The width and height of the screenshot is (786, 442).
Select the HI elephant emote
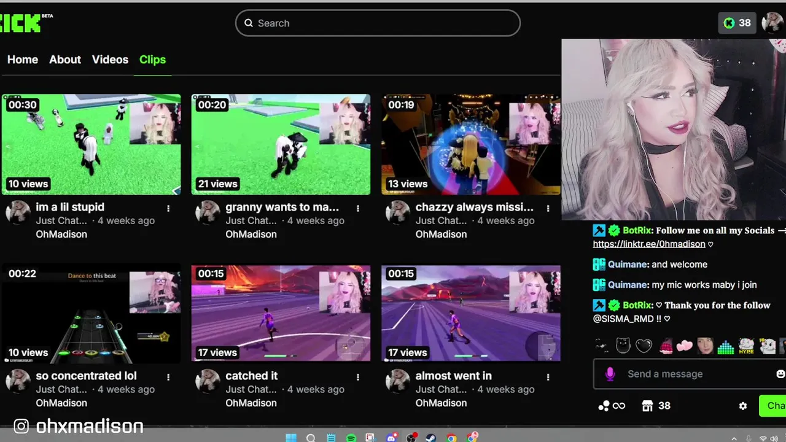[x=768, y=346]
